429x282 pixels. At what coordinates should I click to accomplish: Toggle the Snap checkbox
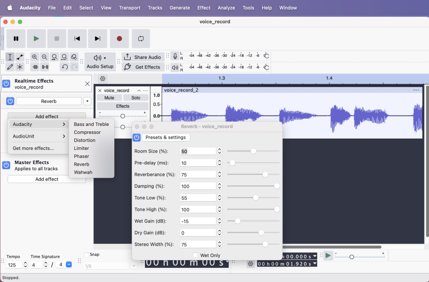coord(87,255)
